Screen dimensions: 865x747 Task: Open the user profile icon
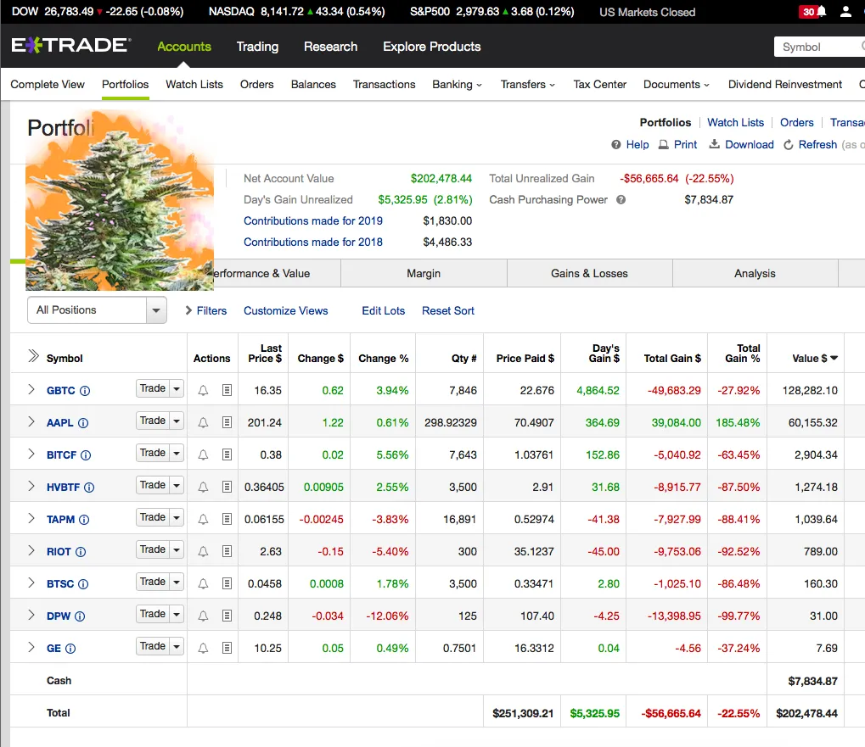(x=845, y=12)
